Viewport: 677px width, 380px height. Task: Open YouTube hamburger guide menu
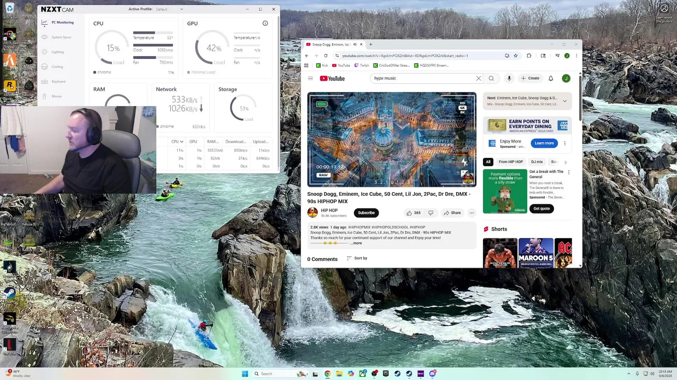[310, 78]
